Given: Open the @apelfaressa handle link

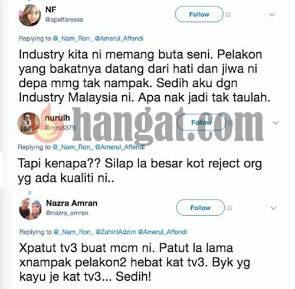Looking at the screenshot, I should pyautogui.click(x=64, y=20).
